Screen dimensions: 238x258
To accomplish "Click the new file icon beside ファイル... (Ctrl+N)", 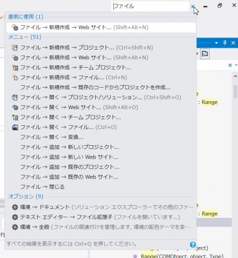I will 15,77.
